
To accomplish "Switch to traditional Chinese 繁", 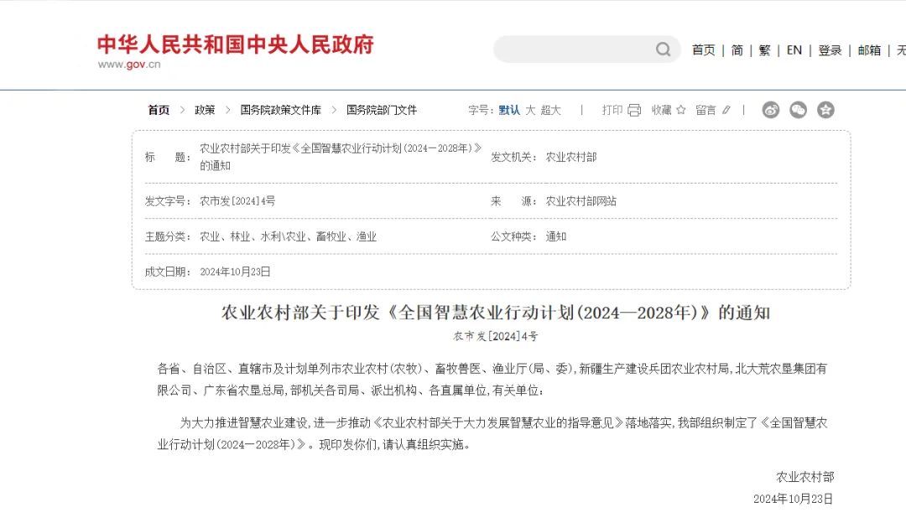I will tap(764, 50).
